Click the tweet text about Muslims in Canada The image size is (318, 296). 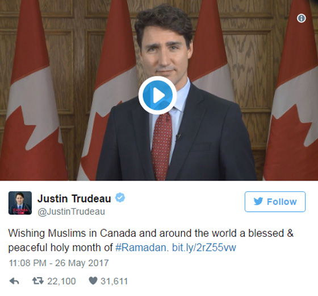(x=150, y=240)
